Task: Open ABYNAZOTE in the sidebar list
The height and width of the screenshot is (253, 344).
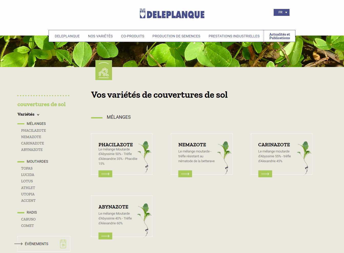Action: [32, 150]
